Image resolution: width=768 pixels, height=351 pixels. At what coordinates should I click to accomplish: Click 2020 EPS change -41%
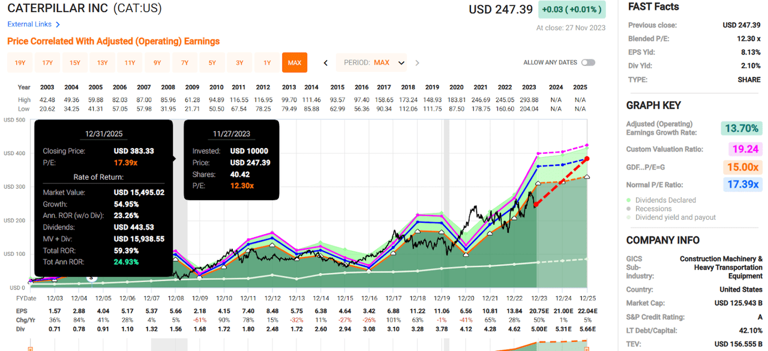pyautogui.click(x=466, y=320)
